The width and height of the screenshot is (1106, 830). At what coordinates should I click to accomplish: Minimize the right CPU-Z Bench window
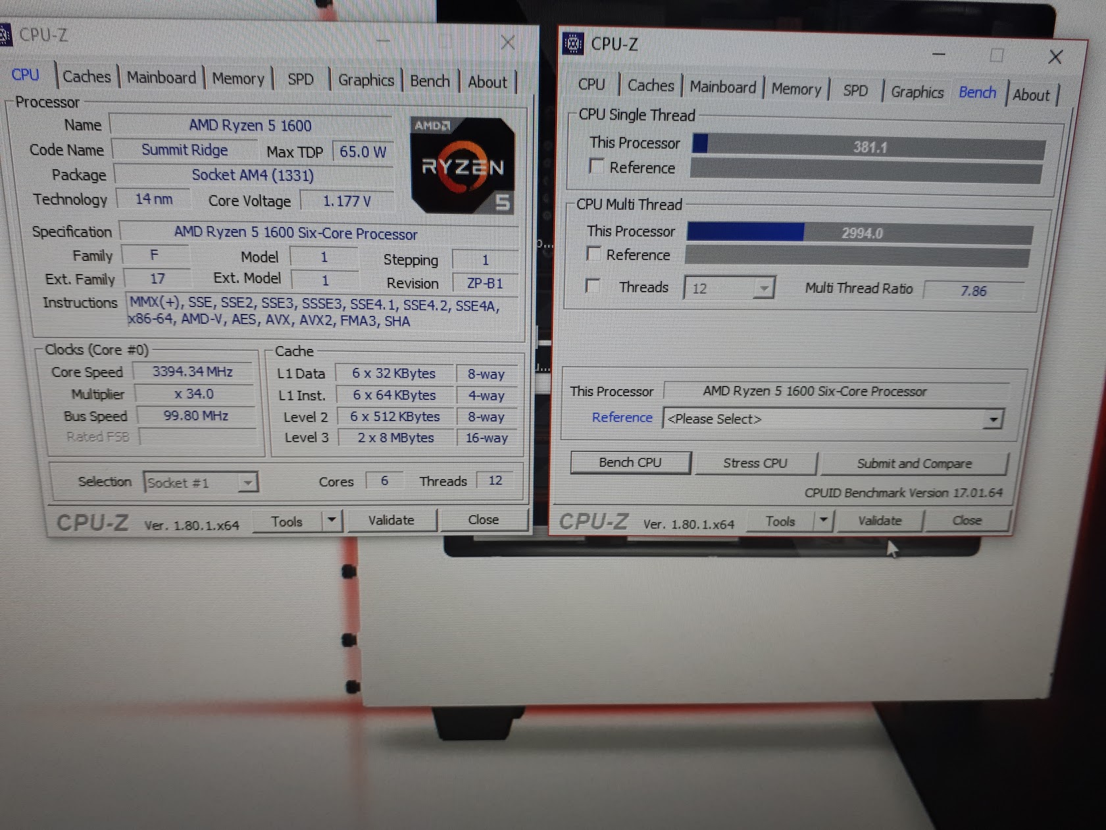pos(939,54)
